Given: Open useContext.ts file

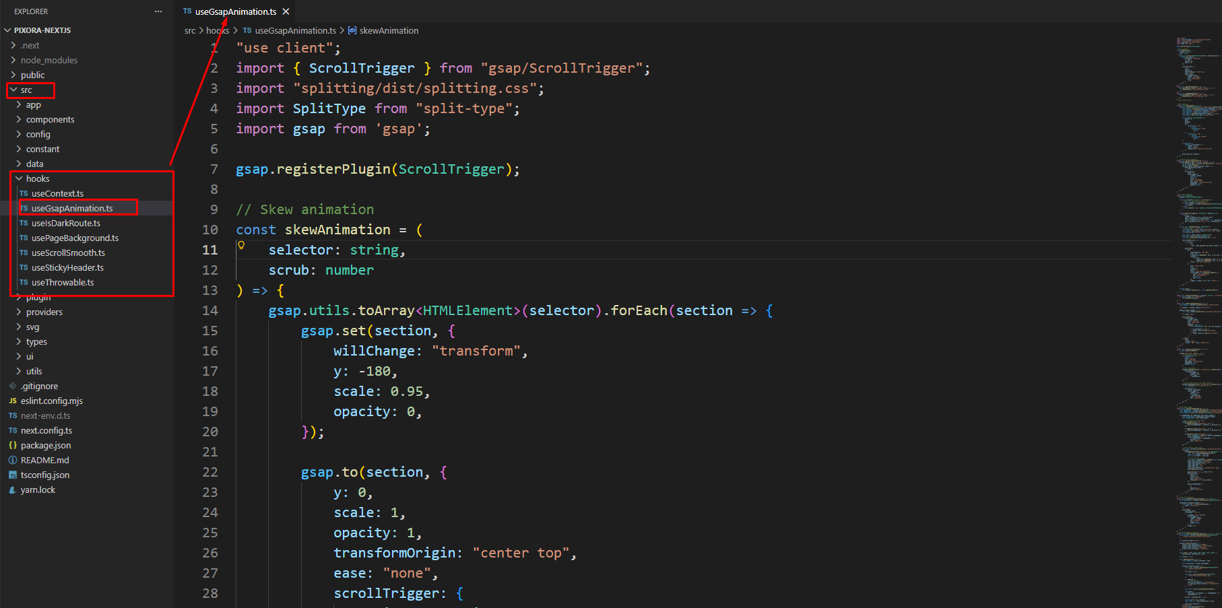Looking at the screenshot, I should (57, 193).
